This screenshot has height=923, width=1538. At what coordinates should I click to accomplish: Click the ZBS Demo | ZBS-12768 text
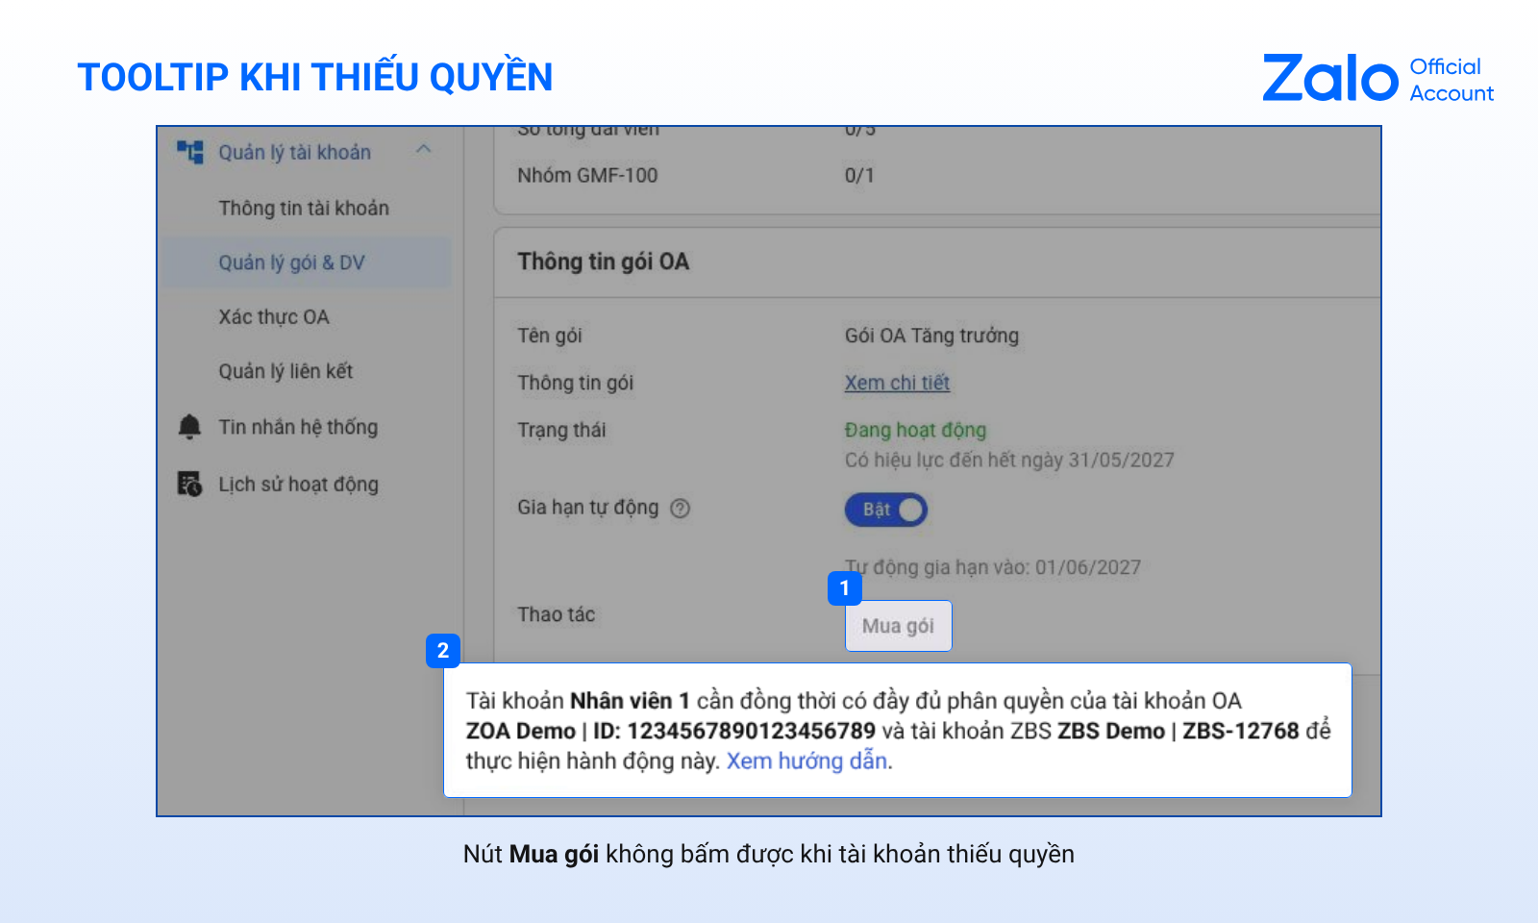click(1178, 731)
